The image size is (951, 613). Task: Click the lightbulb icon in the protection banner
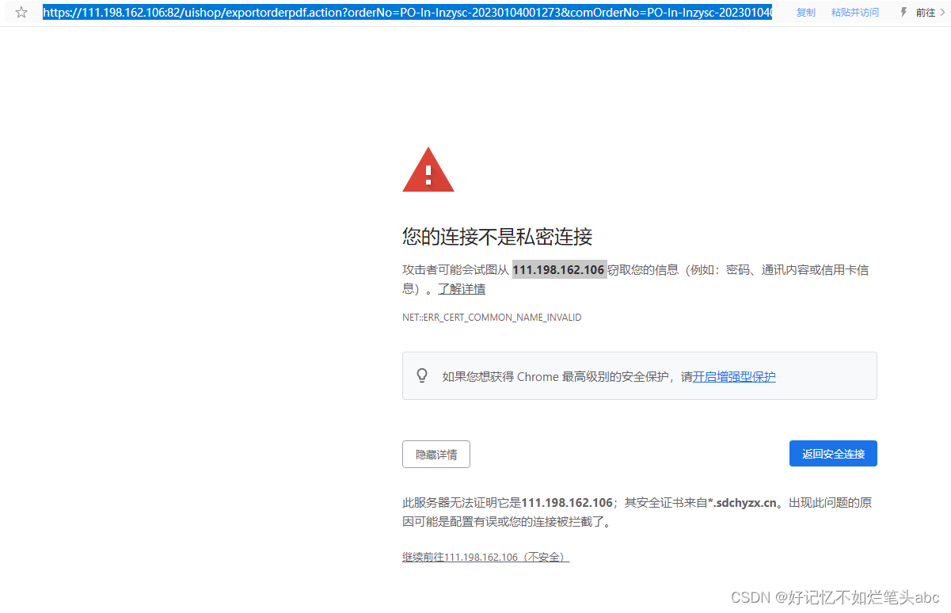[x=422, y=375]
